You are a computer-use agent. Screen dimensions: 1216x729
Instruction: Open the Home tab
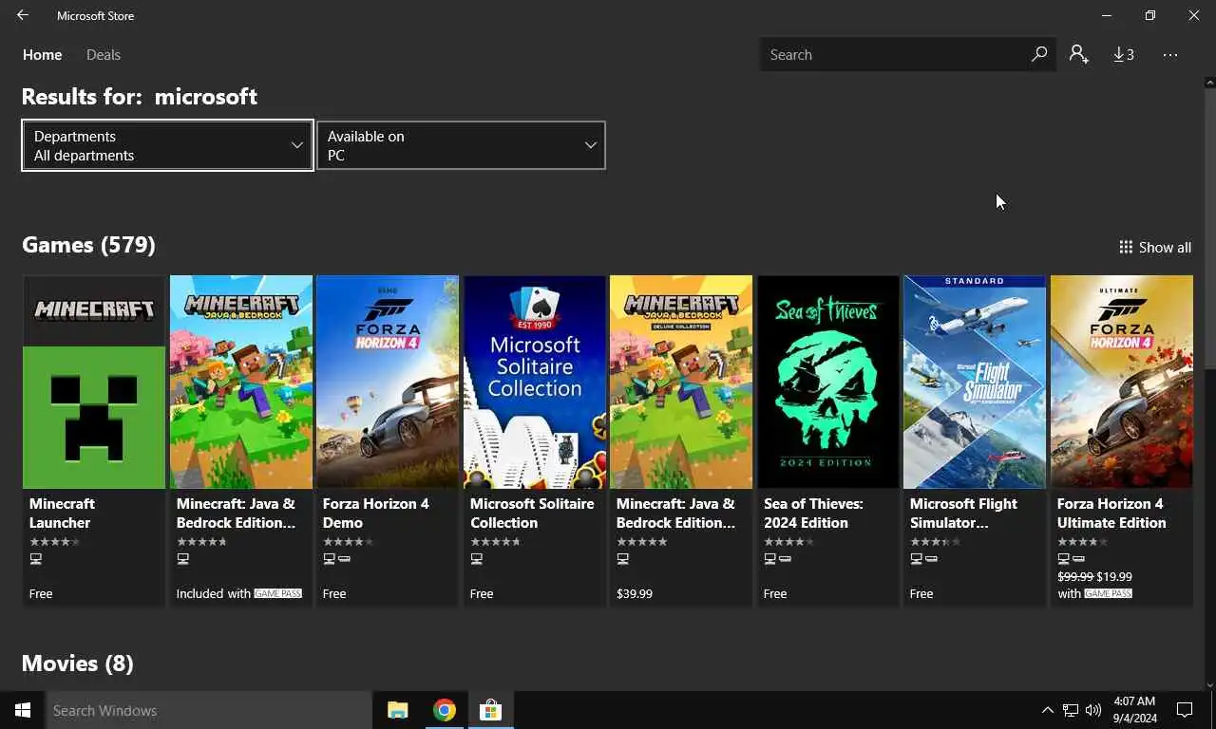(x=43, y=55)
